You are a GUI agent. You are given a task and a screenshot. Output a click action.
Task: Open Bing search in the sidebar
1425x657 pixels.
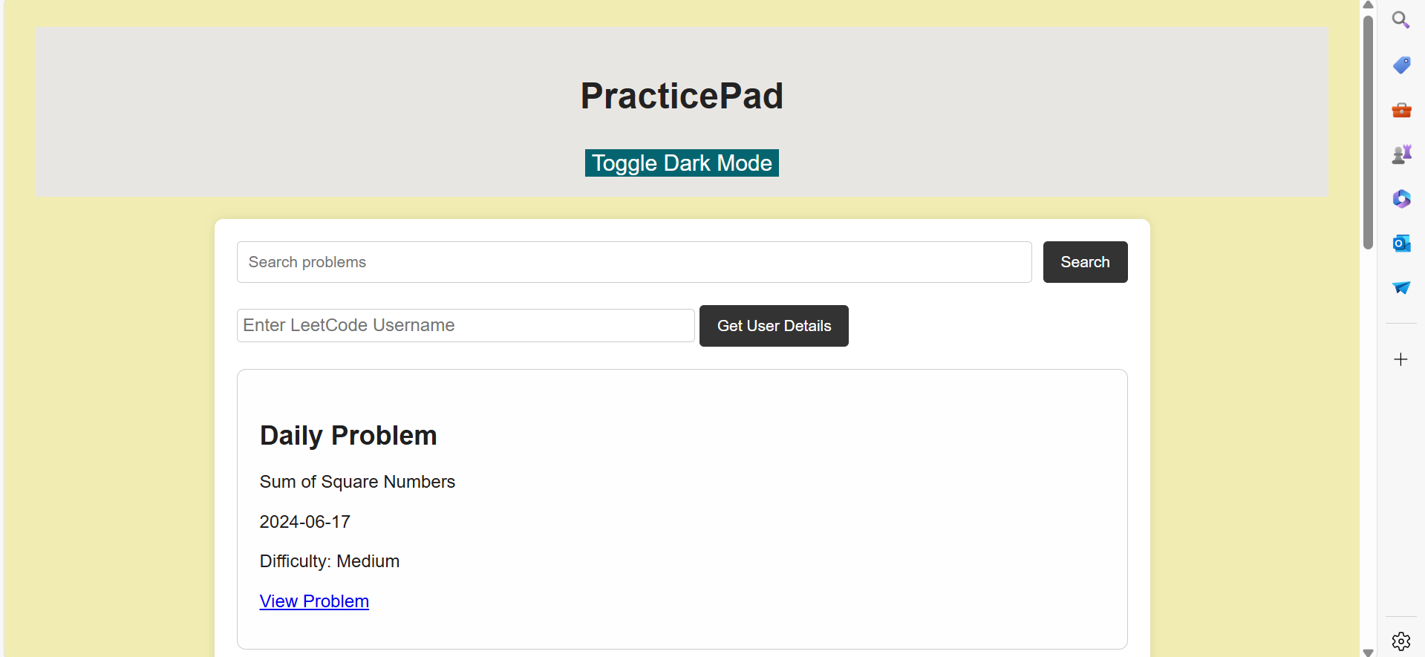coord(1400,19)
